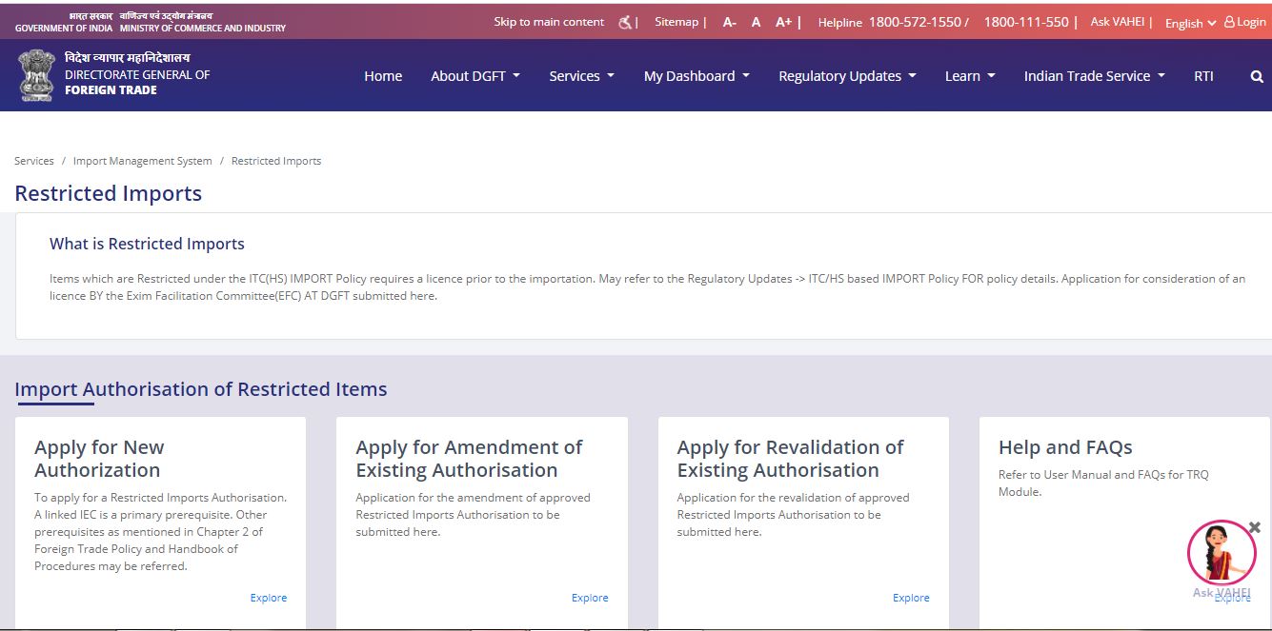Screen dimensions: 1272x631
Task: Explore Apply for New Authorization
Action: coord(268,597)
